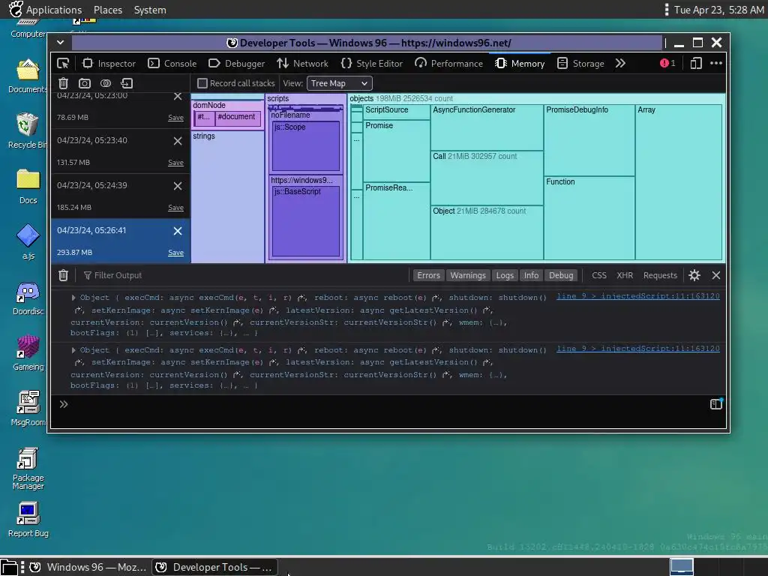
Task: Toggle the Info filter
Action: point(531,275)
